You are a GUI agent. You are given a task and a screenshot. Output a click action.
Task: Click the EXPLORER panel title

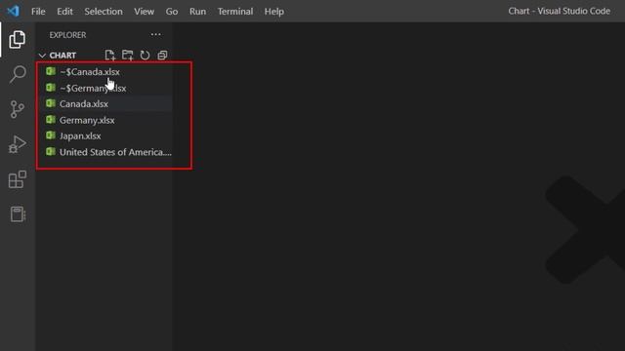coord(67,35)
